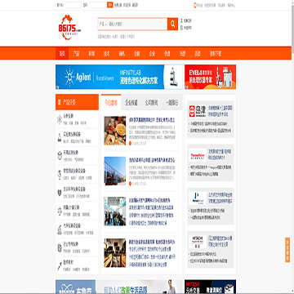Screen dimensions: 294x294
Task: Switch to the second tab above the news list
Action: tap(131, 103)
